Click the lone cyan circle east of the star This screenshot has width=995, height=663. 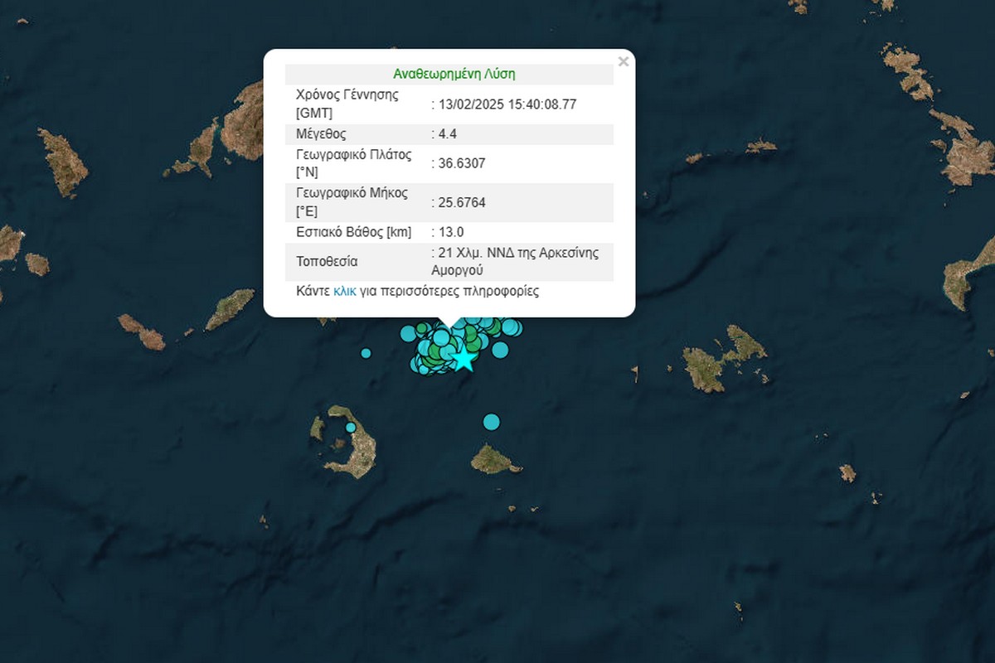500,350
